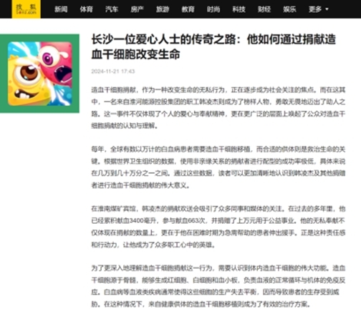Open the 汽车 auto channel

[x=112, y=9]
